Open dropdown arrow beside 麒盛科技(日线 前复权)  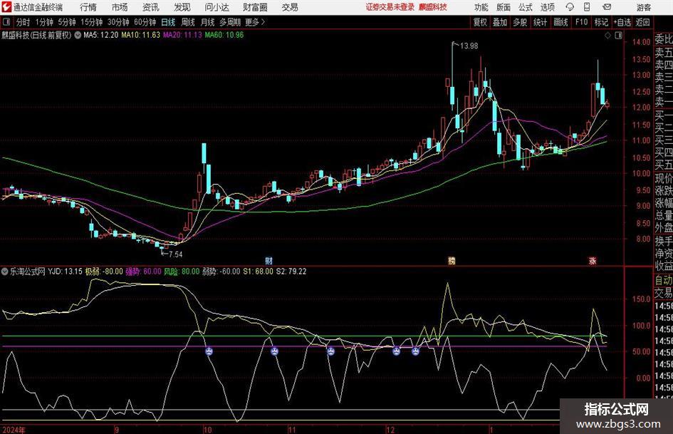pos(78,35)
